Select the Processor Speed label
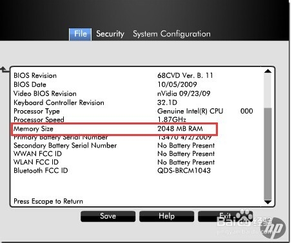292x243 pixels. point(39,120)
